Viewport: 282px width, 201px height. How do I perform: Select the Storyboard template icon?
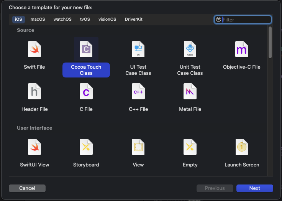(86, 147)
